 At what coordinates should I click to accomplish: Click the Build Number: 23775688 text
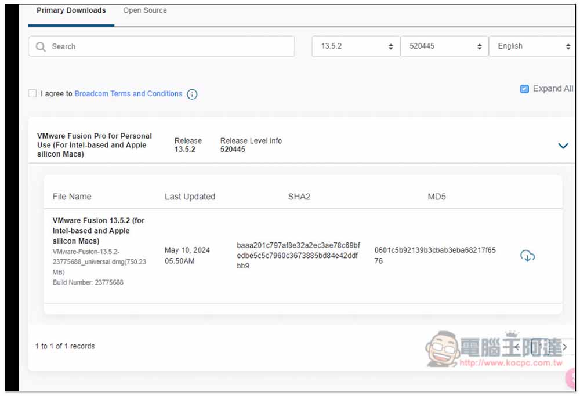tap(88, 282)
